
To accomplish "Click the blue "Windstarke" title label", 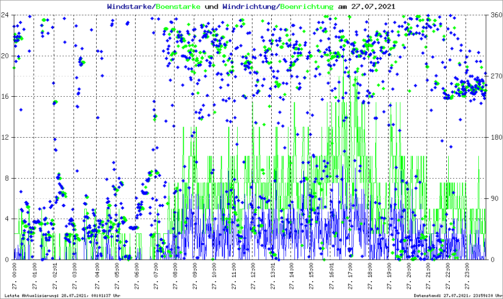I will coord(130,6).
